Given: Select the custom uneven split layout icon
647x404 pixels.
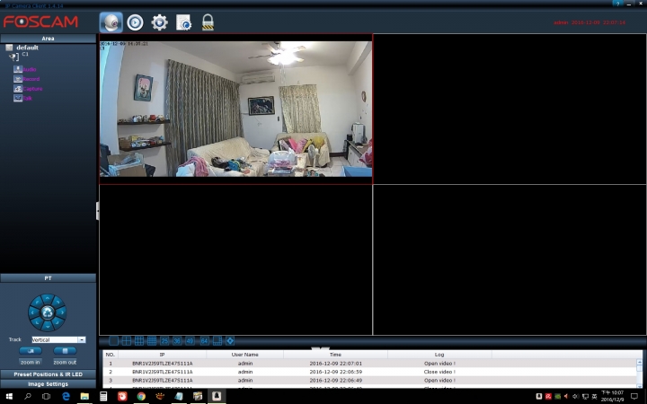Looking at the screenshot, I should [x=217, y=341].
